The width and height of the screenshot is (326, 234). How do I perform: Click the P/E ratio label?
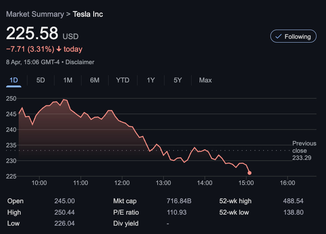[126, 212]
